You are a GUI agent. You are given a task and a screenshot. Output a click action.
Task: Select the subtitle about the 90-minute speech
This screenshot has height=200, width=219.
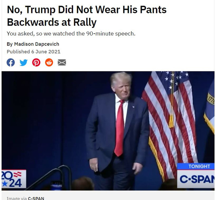coord(71,34)
